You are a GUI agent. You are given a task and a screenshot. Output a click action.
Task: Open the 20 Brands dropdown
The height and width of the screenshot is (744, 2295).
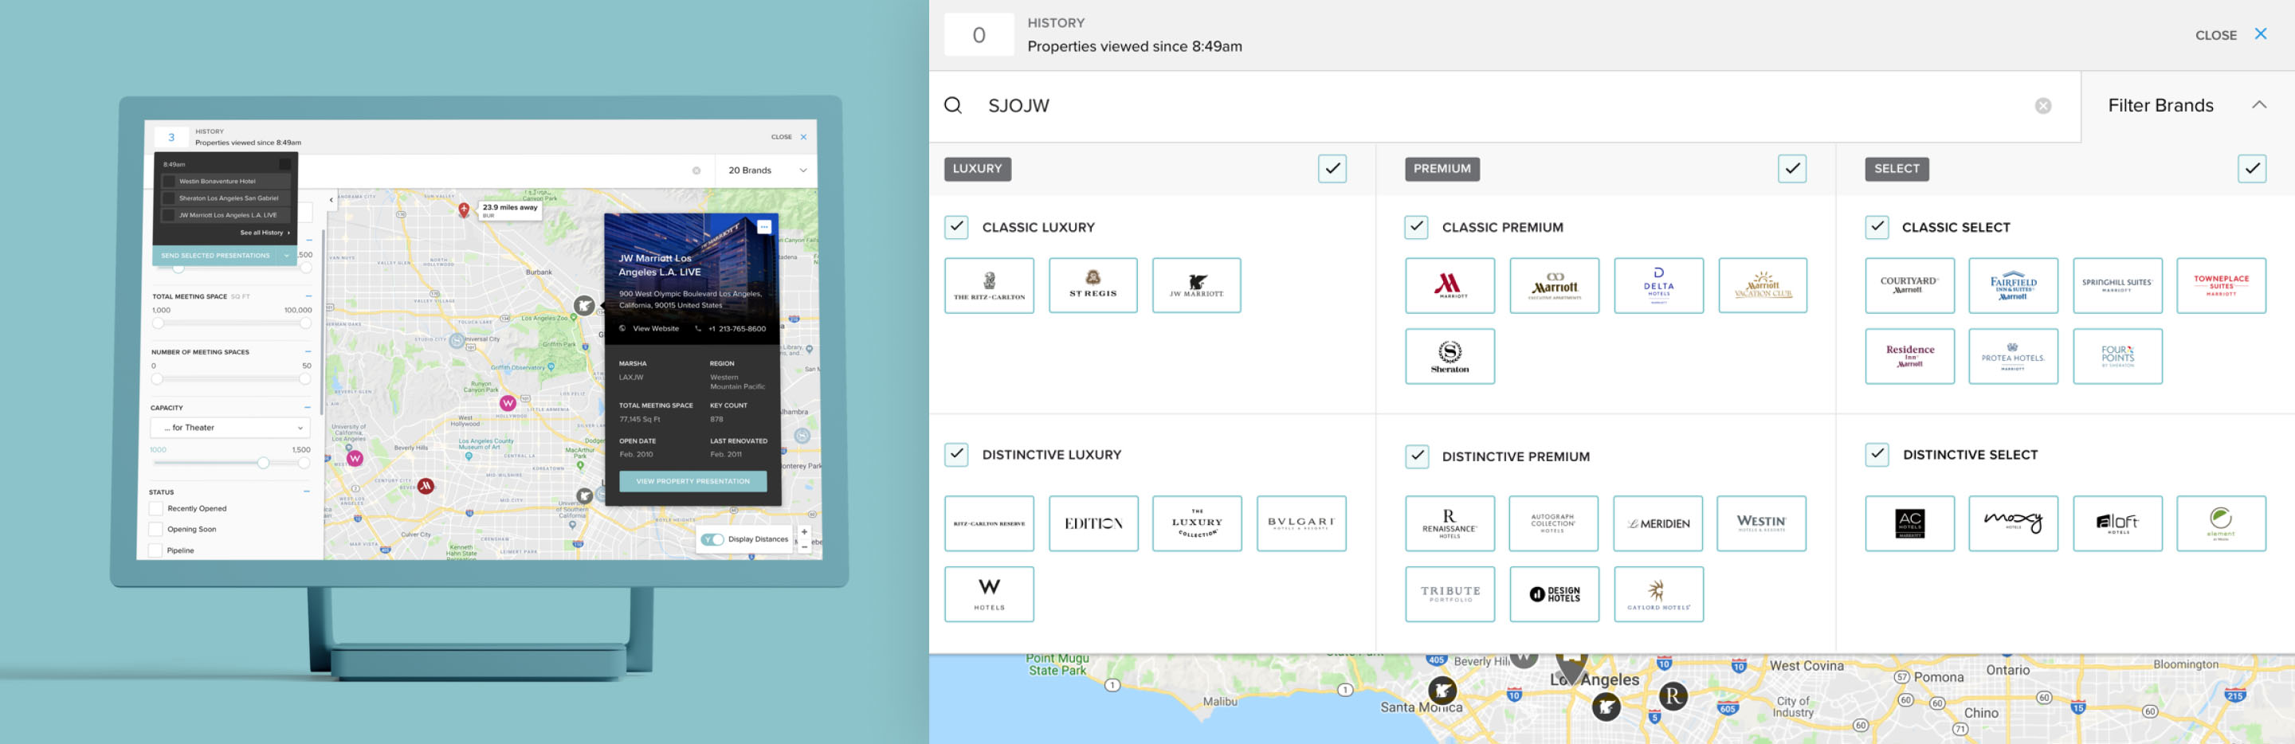coord(764,170)
